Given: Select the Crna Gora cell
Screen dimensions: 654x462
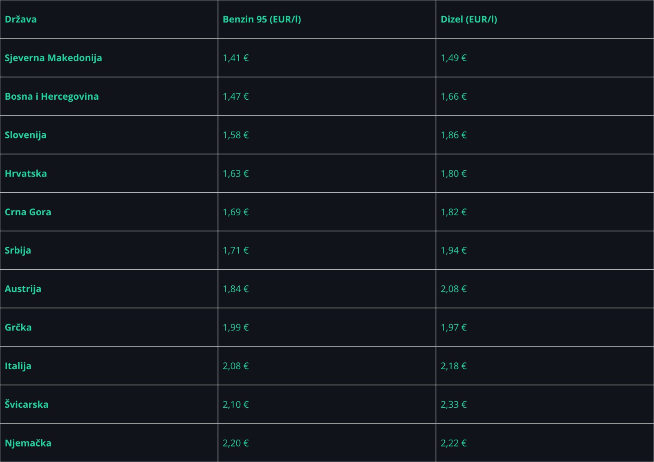Looking at the screenshot, I should click(x=28, y=212).
